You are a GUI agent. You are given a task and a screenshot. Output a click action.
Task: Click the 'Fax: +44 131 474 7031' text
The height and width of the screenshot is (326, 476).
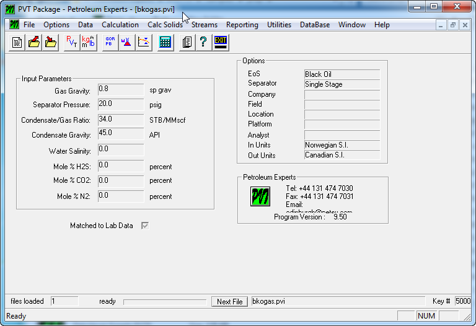point(319,196)
